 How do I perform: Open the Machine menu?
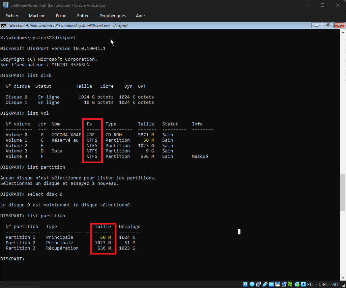pos(37,16)
